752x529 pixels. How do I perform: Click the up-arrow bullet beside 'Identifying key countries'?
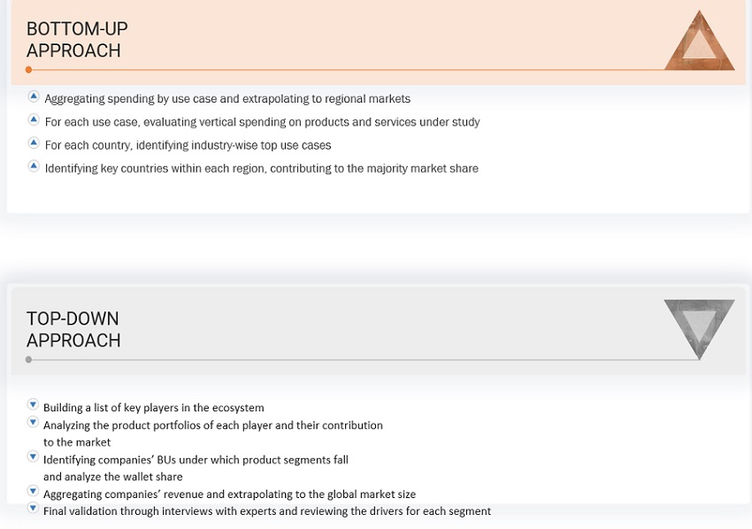click(34, 165)
